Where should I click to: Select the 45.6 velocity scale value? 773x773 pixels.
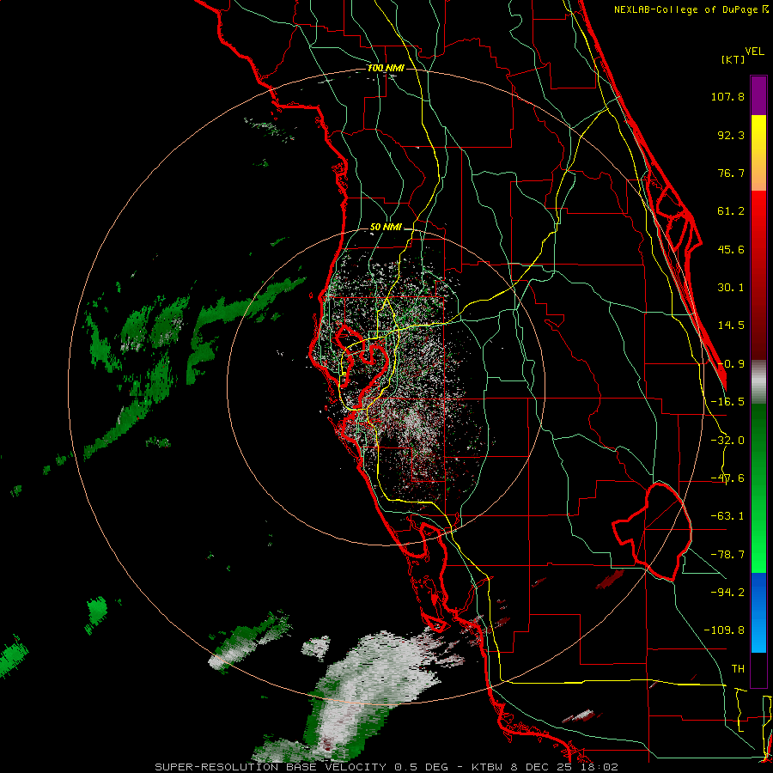pos(731,249)
